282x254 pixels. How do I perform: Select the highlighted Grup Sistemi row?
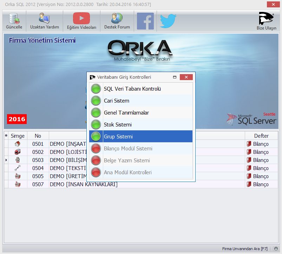[x=140, y=137]
